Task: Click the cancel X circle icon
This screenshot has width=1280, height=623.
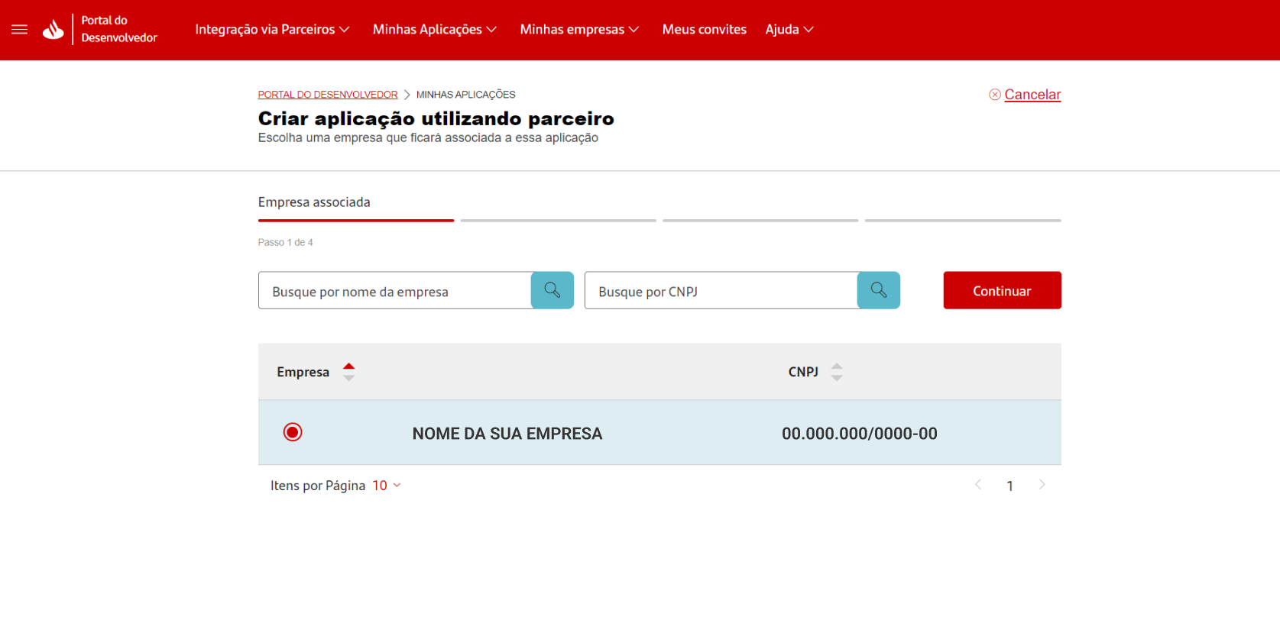Action: 995,95
